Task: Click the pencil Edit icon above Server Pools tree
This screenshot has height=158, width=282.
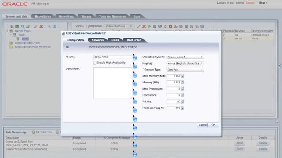Action: point(36,26)
